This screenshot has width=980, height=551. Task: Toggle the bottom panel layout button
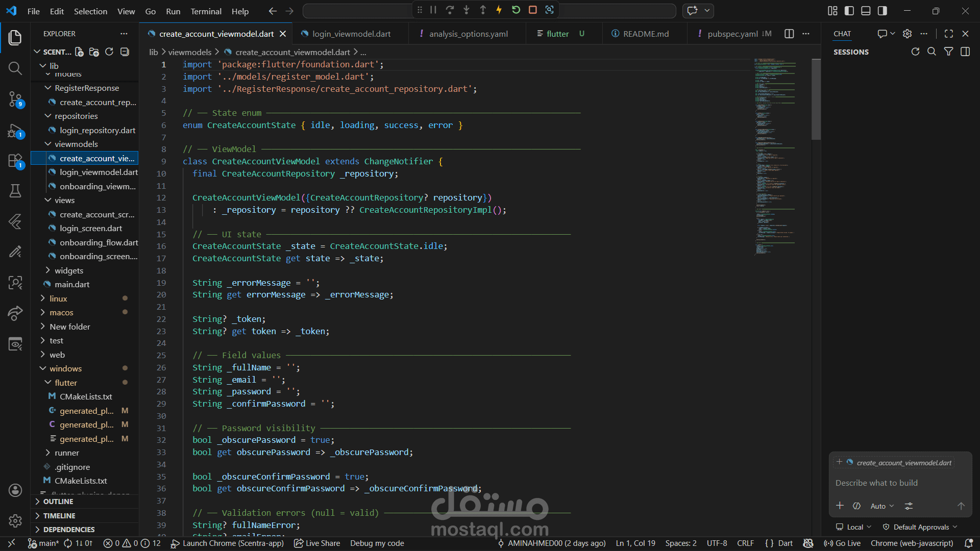pos(866,11)
